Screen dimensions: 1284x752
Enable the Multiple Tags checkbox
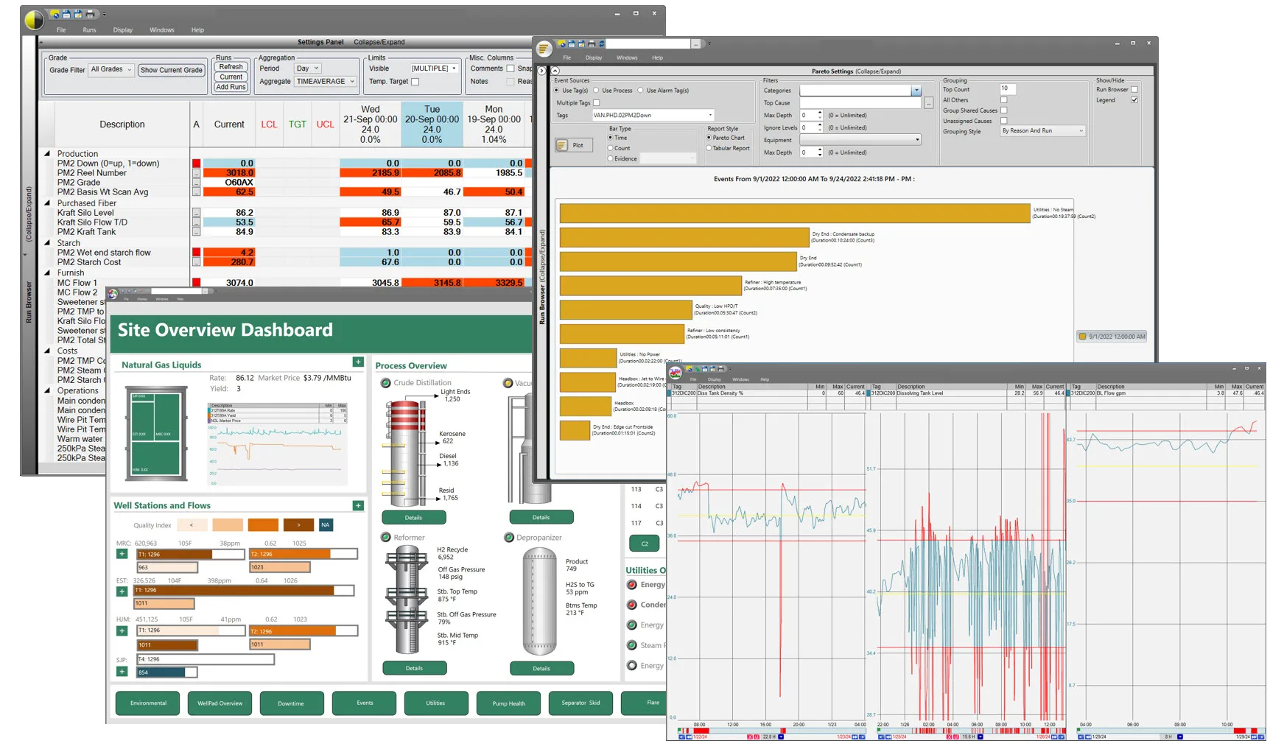tap(597, 103)
